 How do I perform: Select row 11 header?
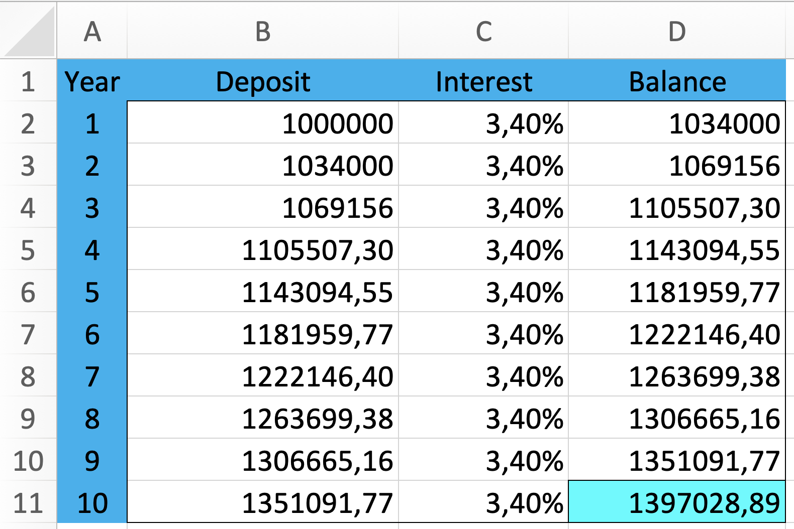point(28,502)
